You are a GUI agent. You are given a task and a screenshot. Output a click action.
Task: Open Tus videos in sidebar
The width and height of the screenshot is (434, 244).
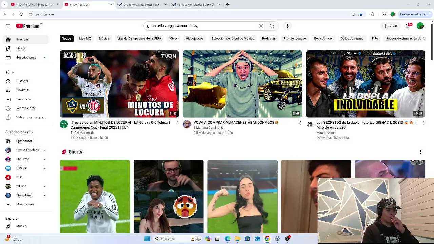click(26, 99)
